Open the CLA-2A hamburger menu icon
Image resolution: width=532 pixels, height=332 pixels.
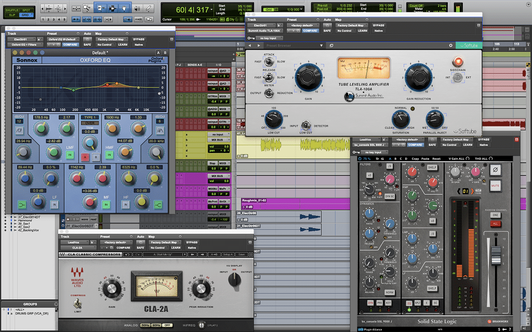[x=251, y=254]
